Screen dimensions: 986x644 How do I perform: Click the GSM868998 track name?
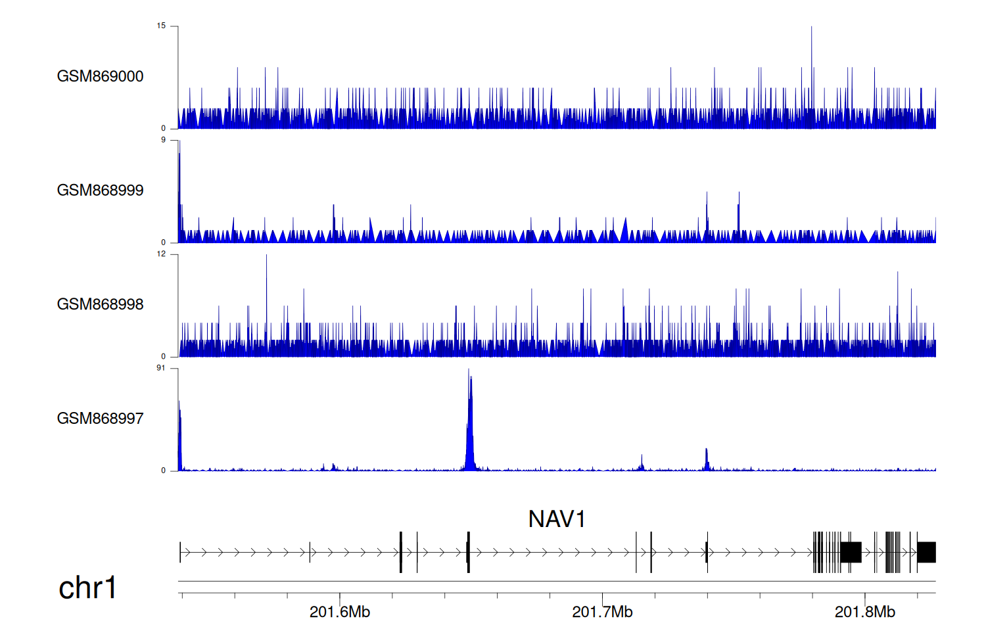pyautogui.click(x=100, y=304)
